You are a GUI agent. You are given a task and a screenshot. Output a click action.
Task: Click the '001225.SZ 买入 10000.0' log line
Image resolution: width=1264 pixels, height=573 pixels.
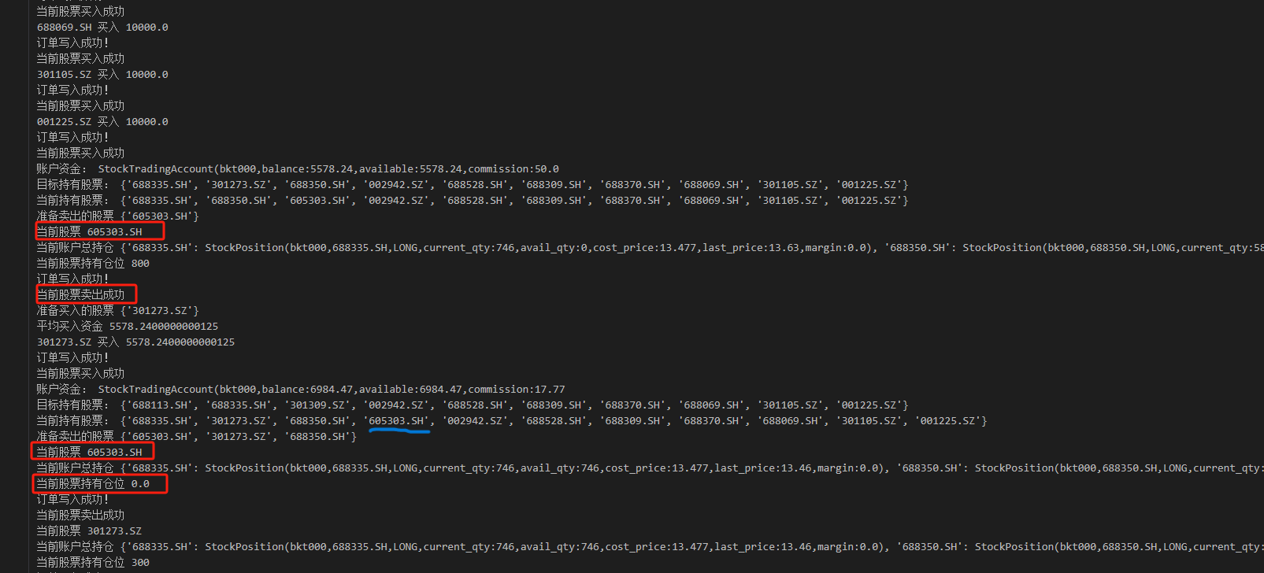pyautogui.click(x=102, y=122)
